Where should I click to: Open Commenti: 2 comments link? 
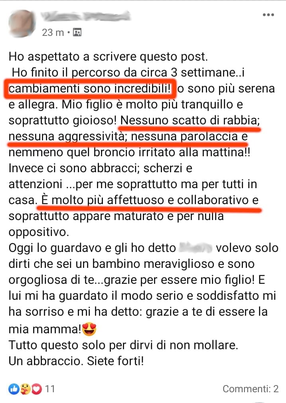[250, 389]
